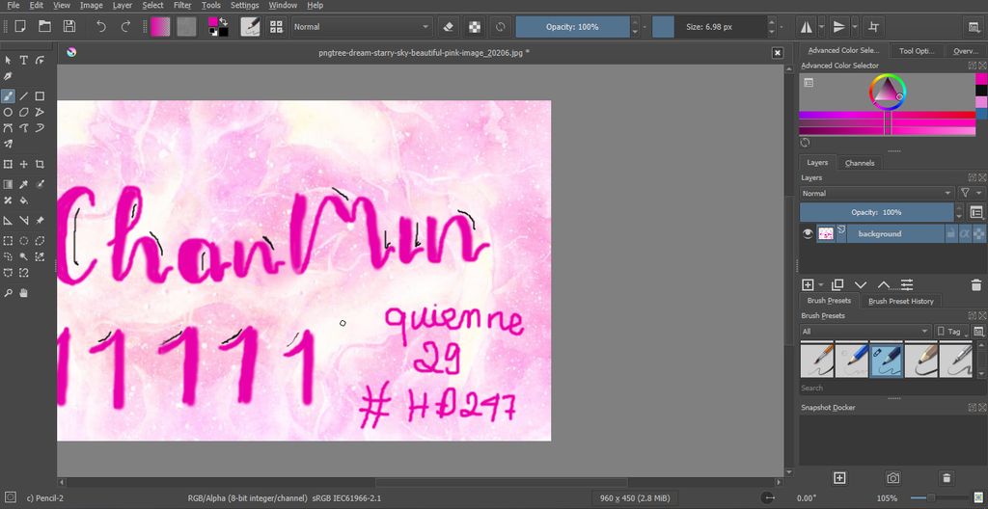Undo the last action

[100, 26]
